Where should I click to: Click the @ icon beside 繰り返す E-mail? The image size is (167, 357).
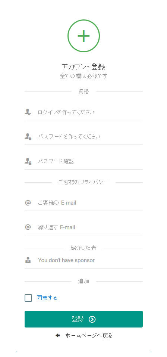pos(28,227)
